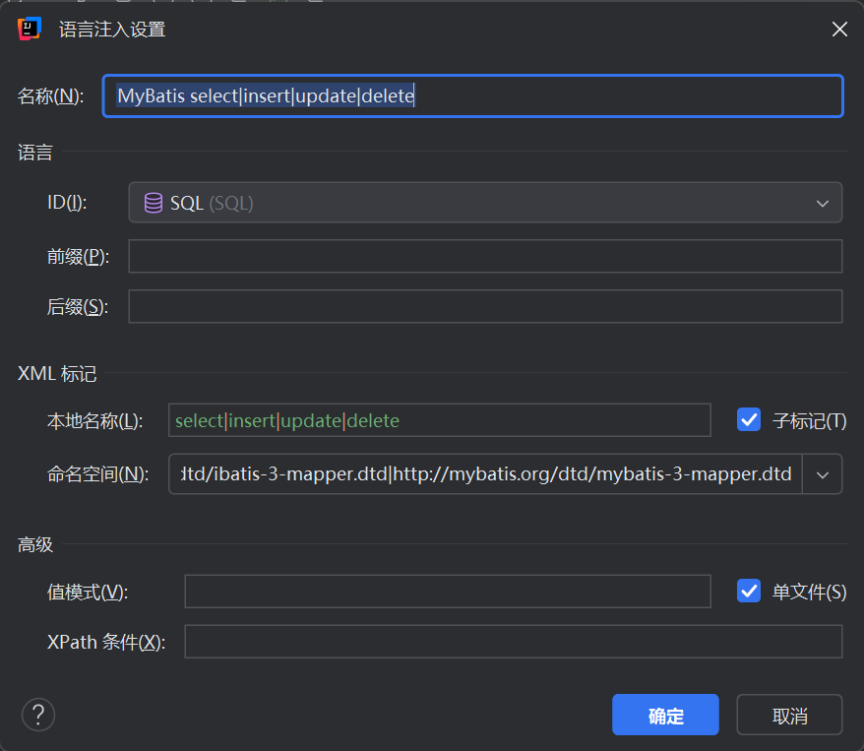Image resolution: width=864 pixels, height=751 pixels.
Task: Focus the 名称(N) name field
Action: tap(472, 95)
